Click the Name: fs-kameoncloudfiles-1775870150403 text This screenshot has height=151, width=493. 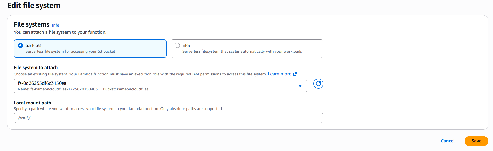58,89
